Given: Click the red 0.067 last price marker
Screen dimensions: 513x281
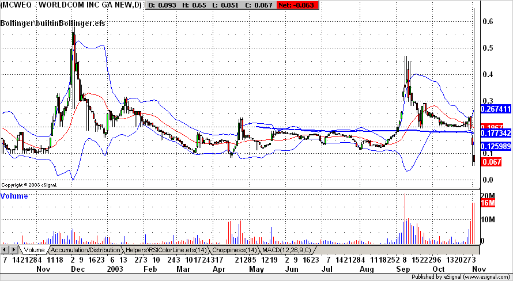Looking at the screenshot, I should 491,162.
